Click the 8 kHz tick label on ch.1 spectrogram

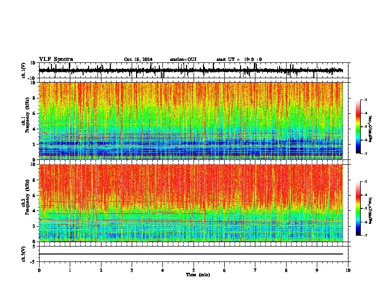pyautogui.click(x=34, y=98)
